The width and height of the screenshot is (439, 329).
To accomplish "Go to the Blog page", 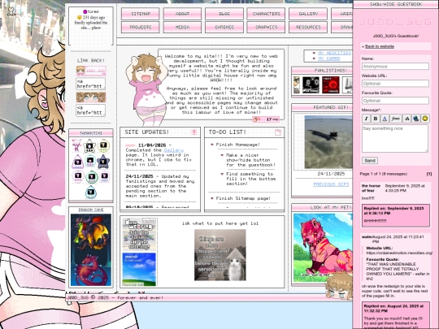I will pos(224,14).
